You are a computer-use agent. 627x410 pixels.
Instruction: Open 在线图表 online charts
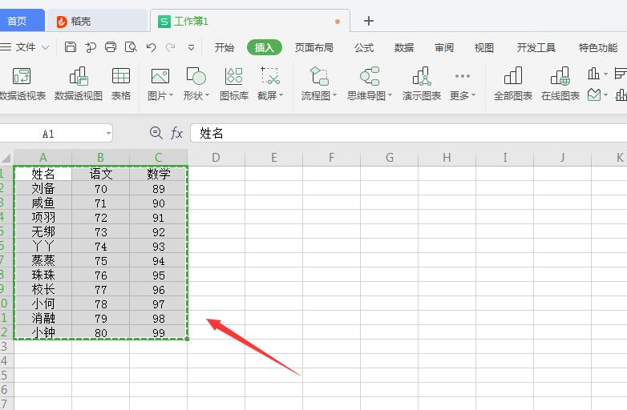coord(560,84)
